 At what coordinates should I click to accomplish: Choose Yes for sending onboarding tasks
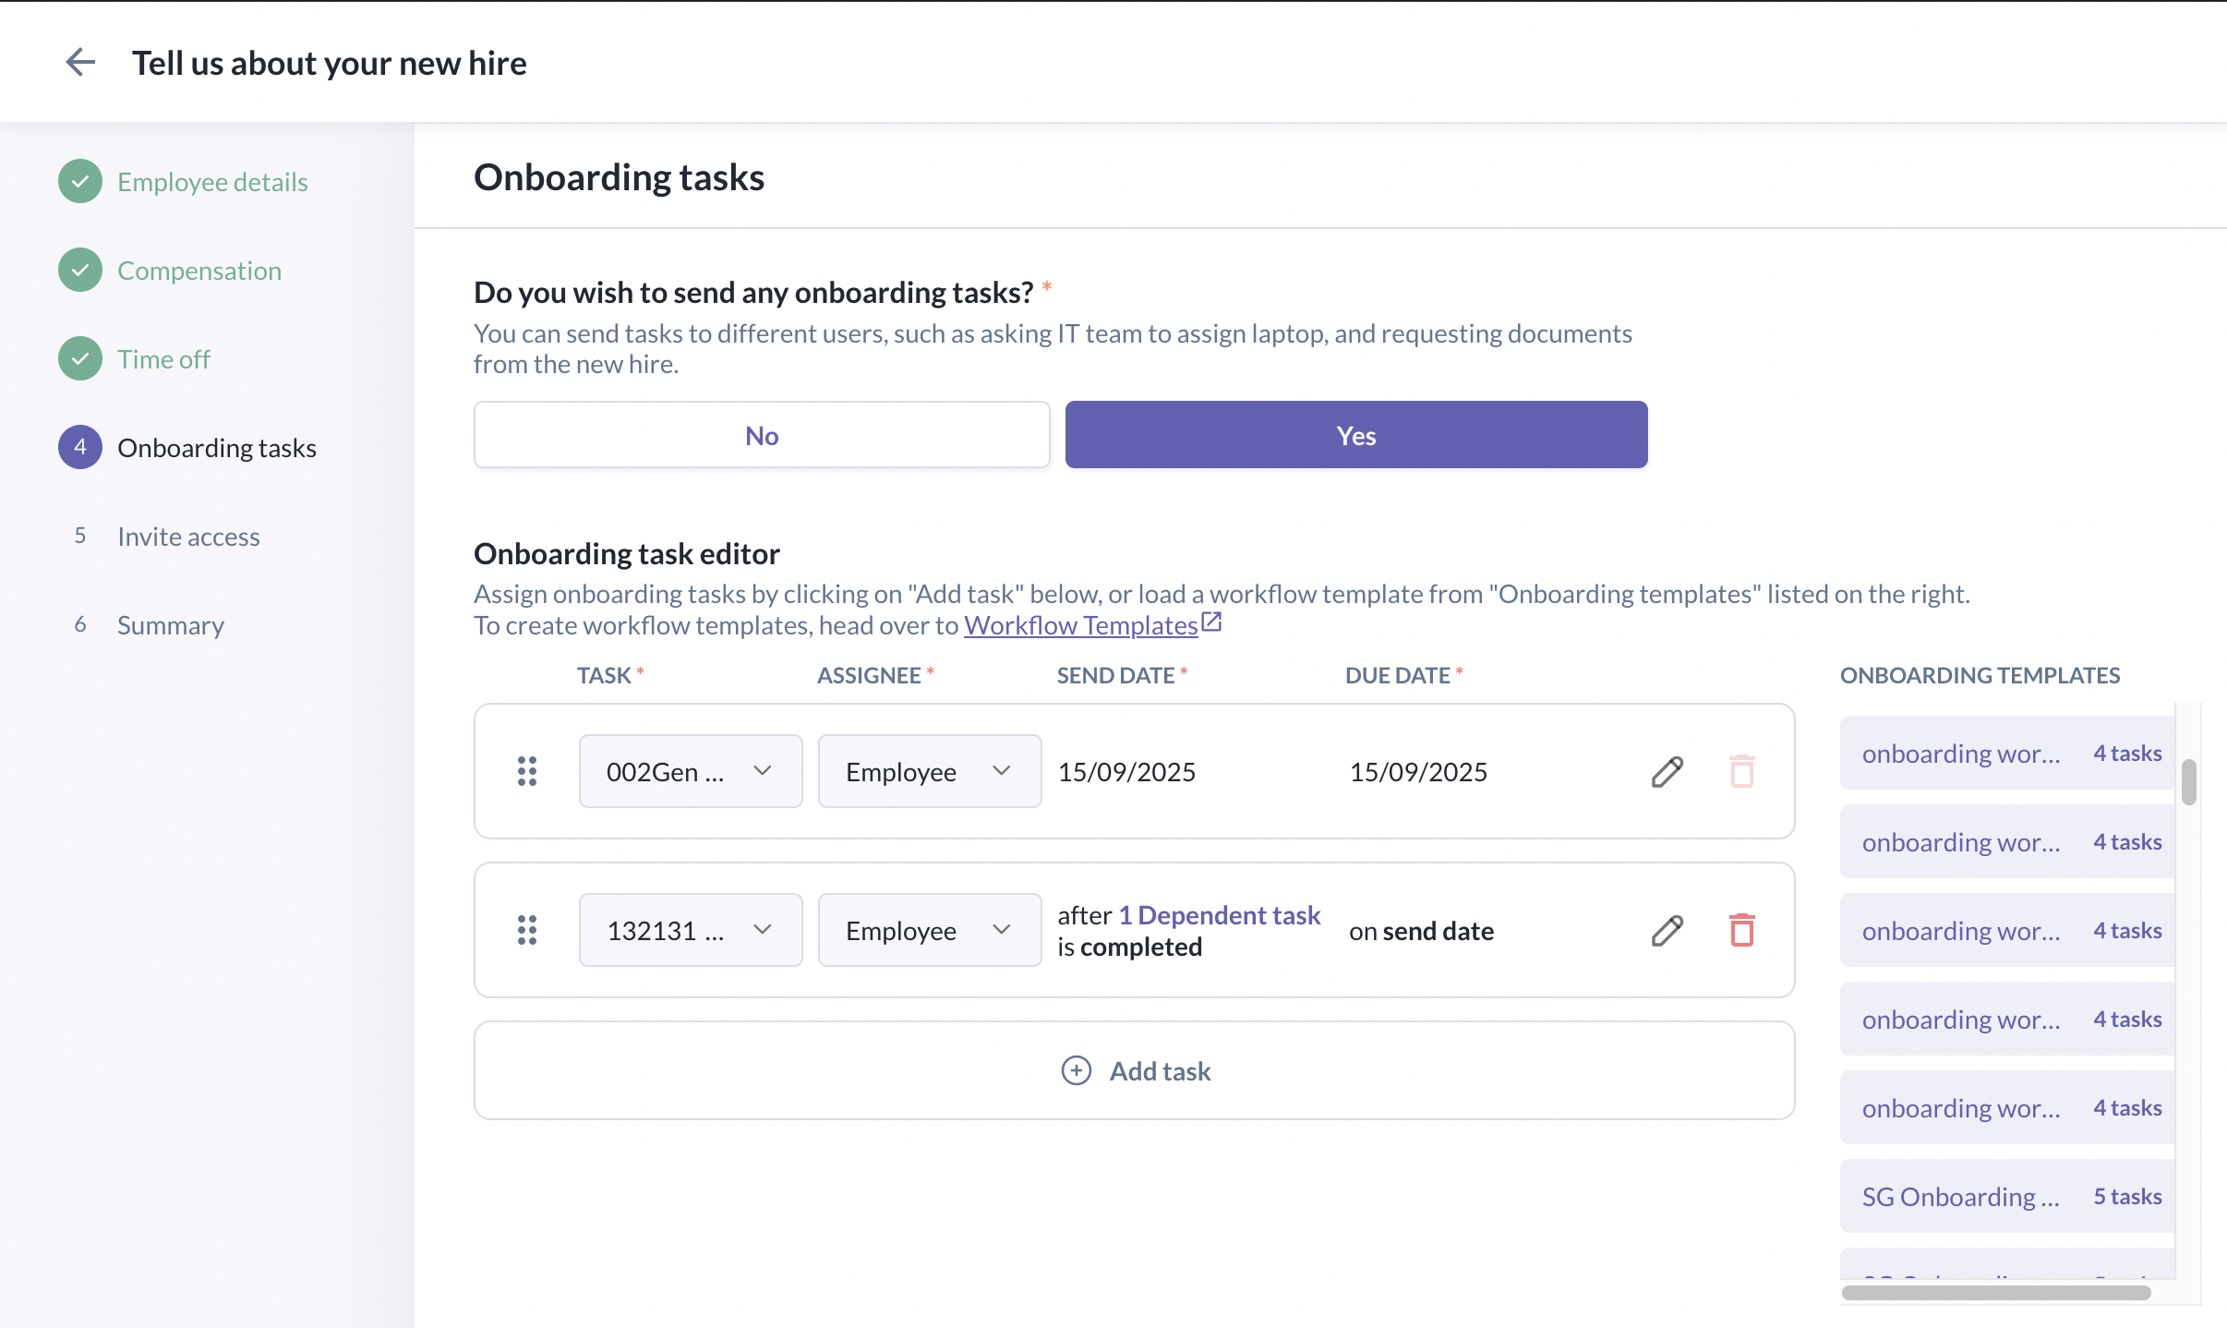tap(1355, 435)
